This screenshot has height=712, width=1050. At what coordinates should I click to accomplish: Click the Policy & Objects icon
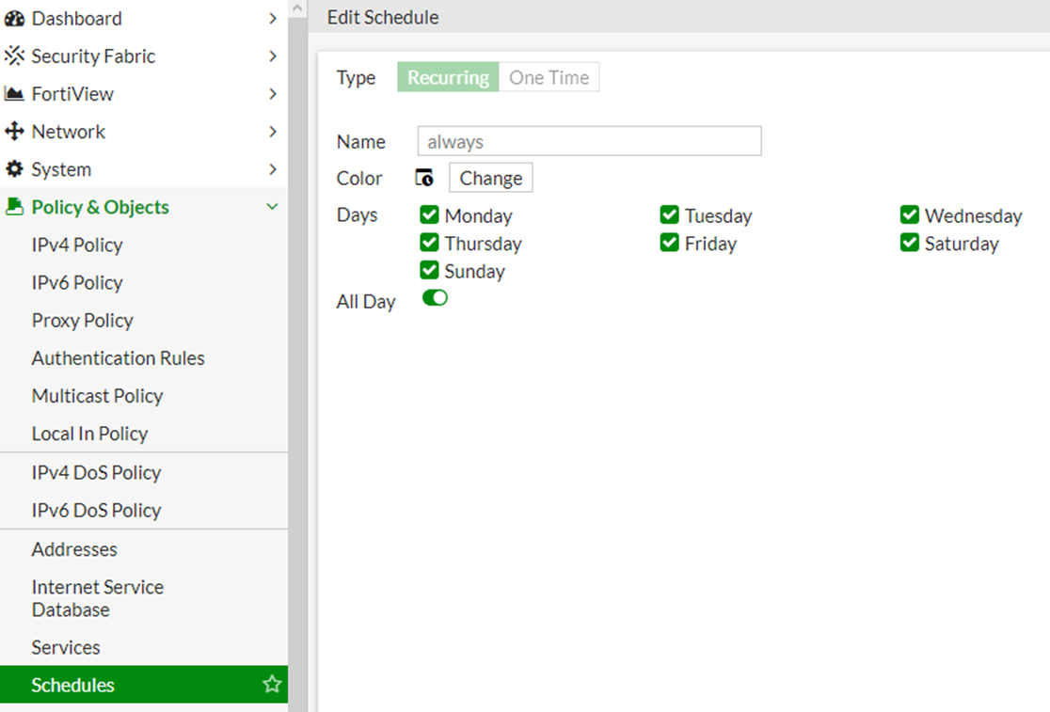[14, 208]
